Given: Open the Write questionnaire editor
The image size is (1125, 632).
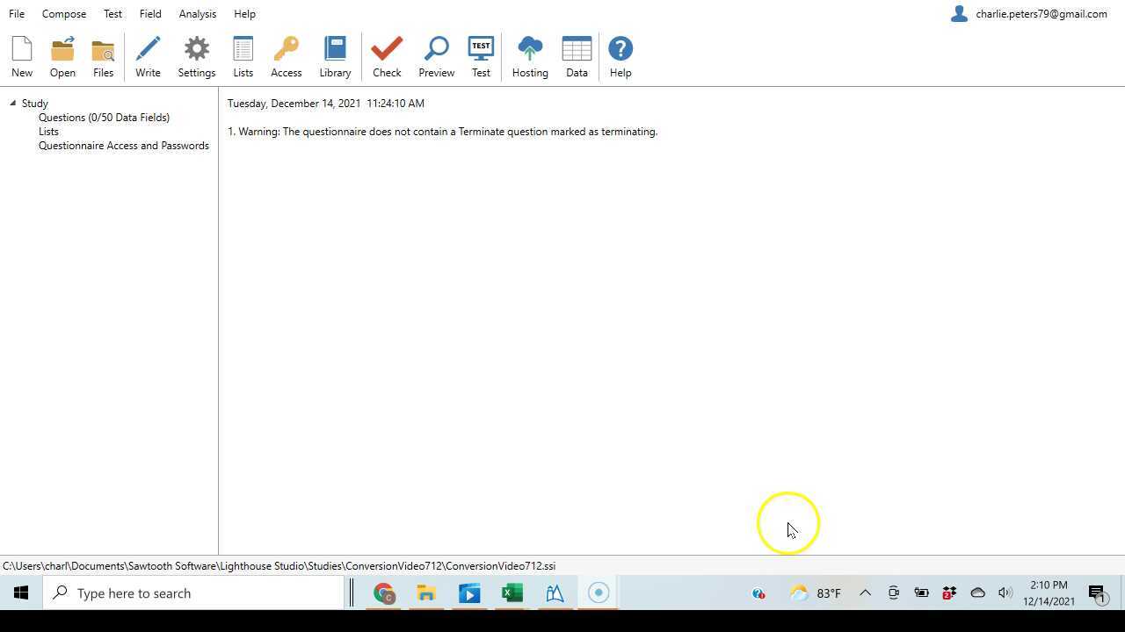Looking at the screenshot, I should (148, 55).
